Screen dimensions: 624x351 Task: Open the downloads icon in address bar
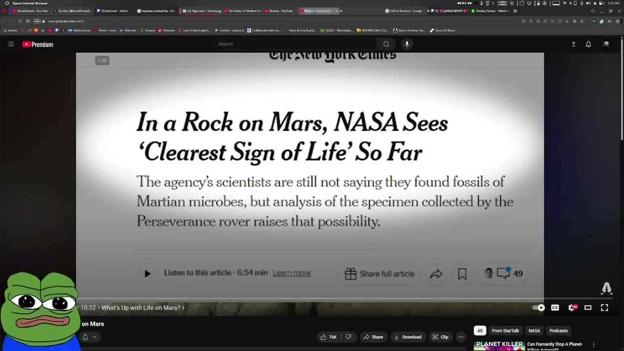click(x=567, y=21)
